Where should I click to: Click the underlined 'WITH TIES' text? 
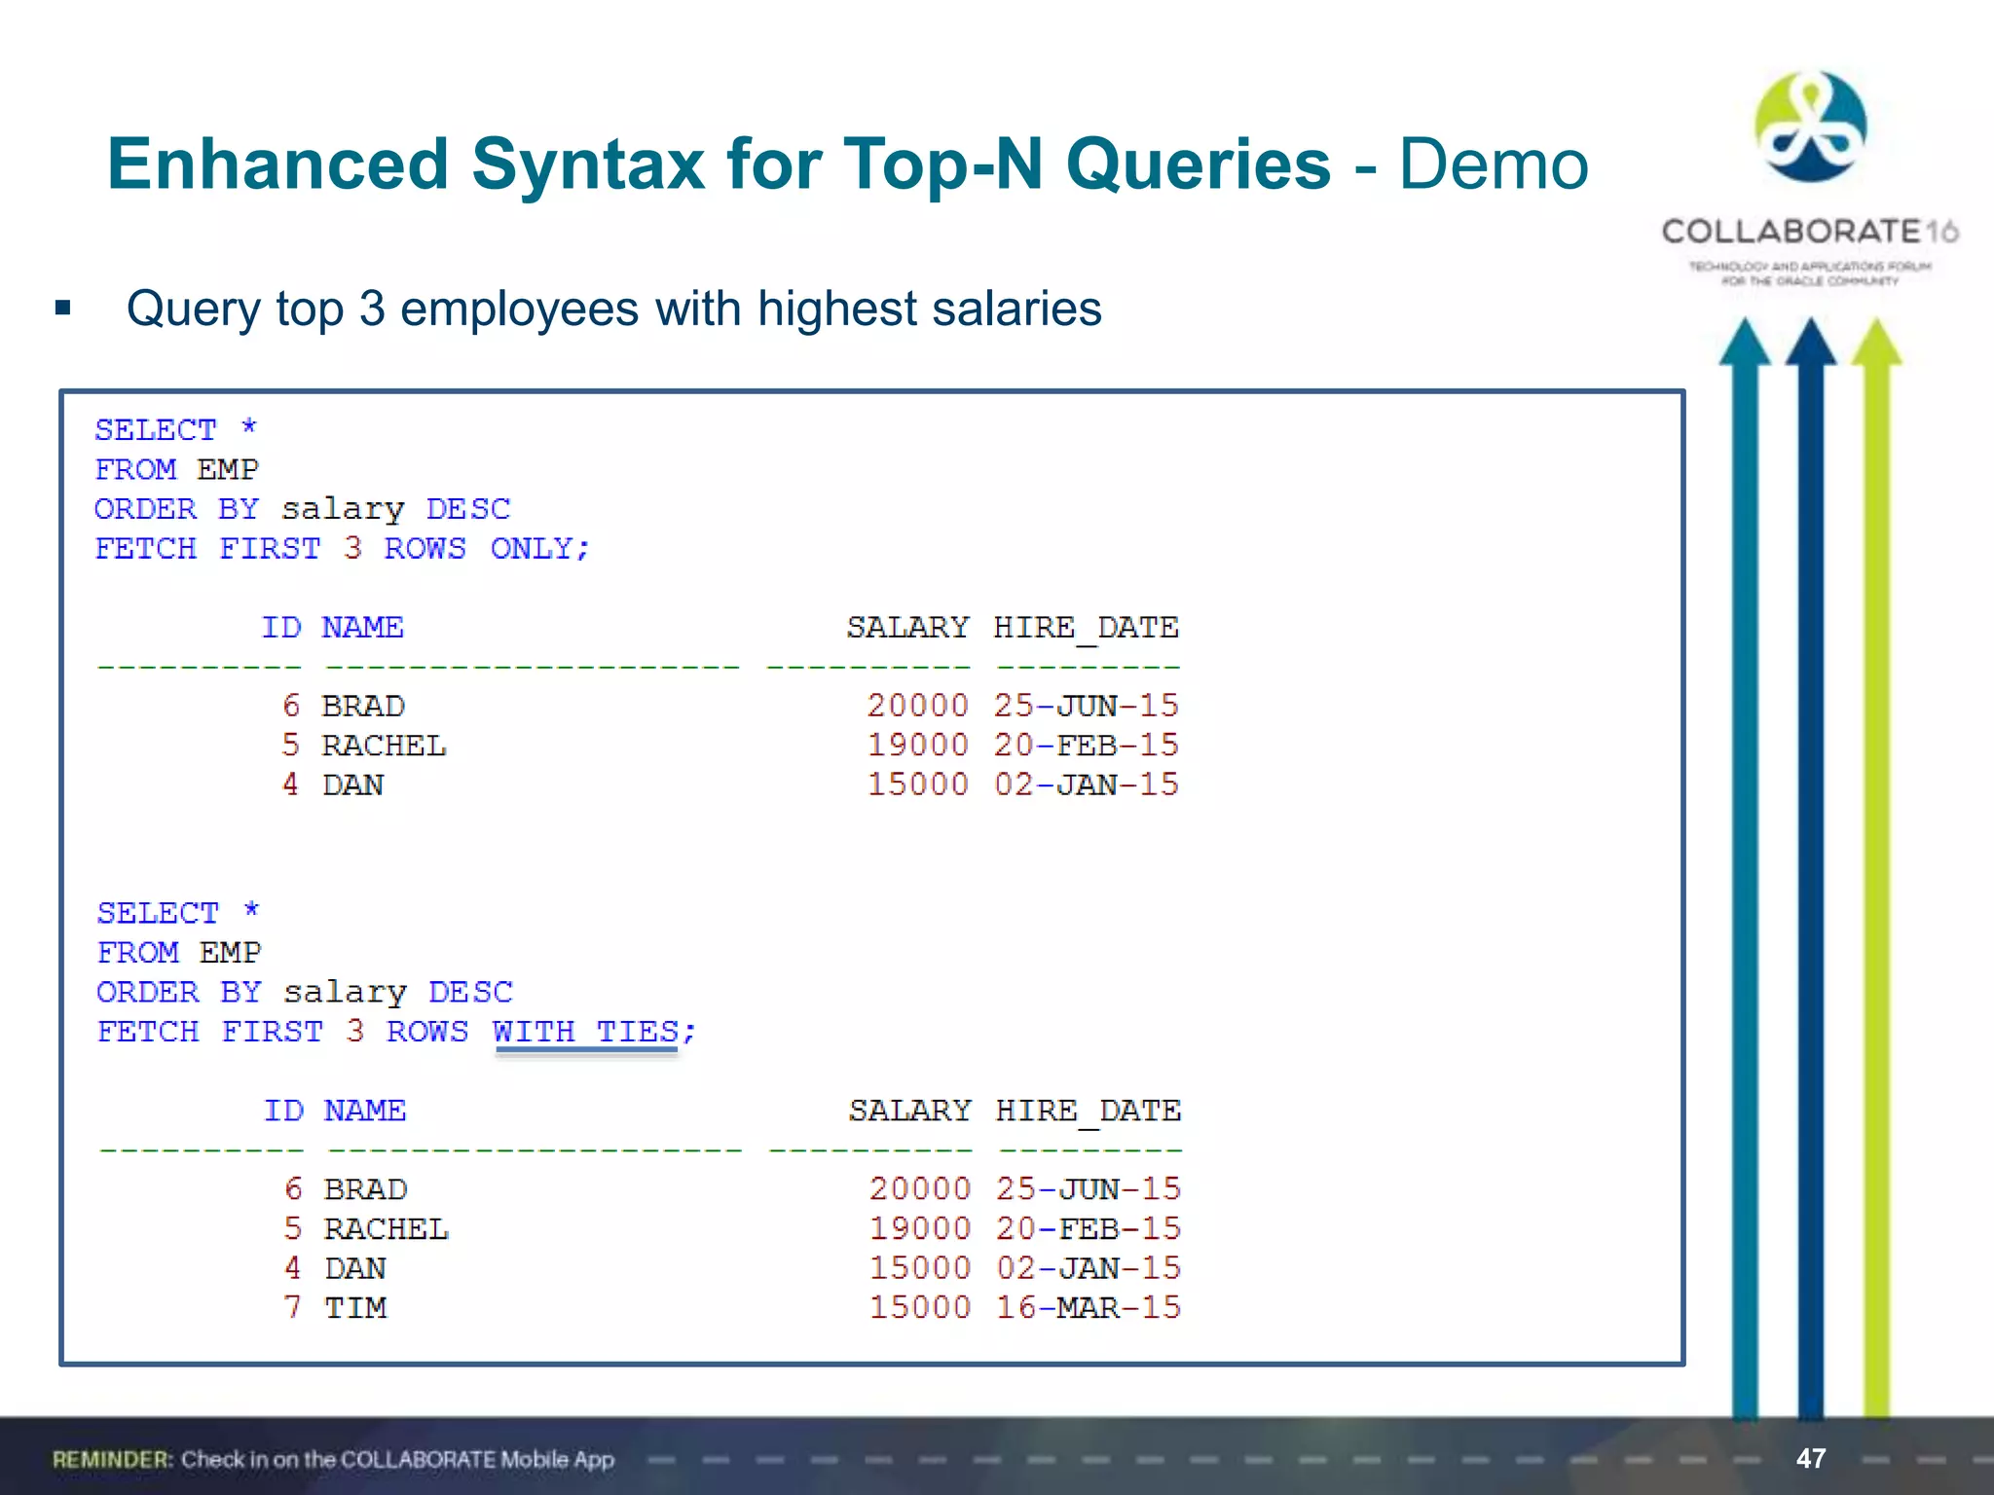click(585, 1032)
